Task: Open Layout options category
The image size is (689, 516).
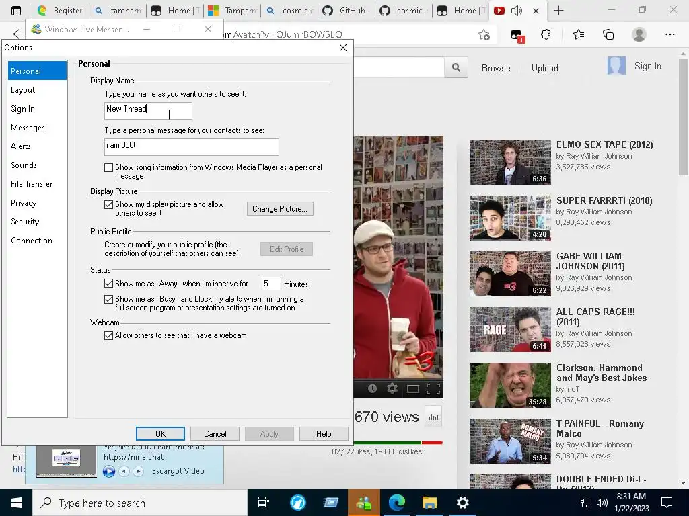Action: click(x=23, y=90)
